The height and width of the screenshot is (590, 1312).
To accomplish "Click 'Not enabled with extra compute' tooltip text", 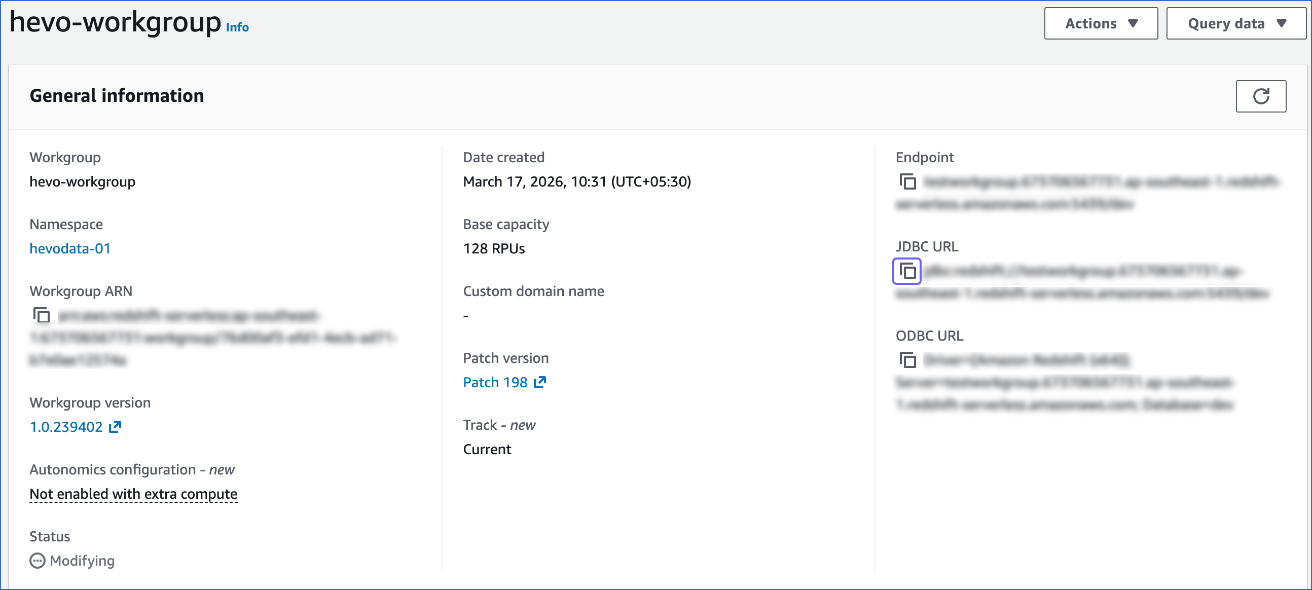I will coord(133,493).
